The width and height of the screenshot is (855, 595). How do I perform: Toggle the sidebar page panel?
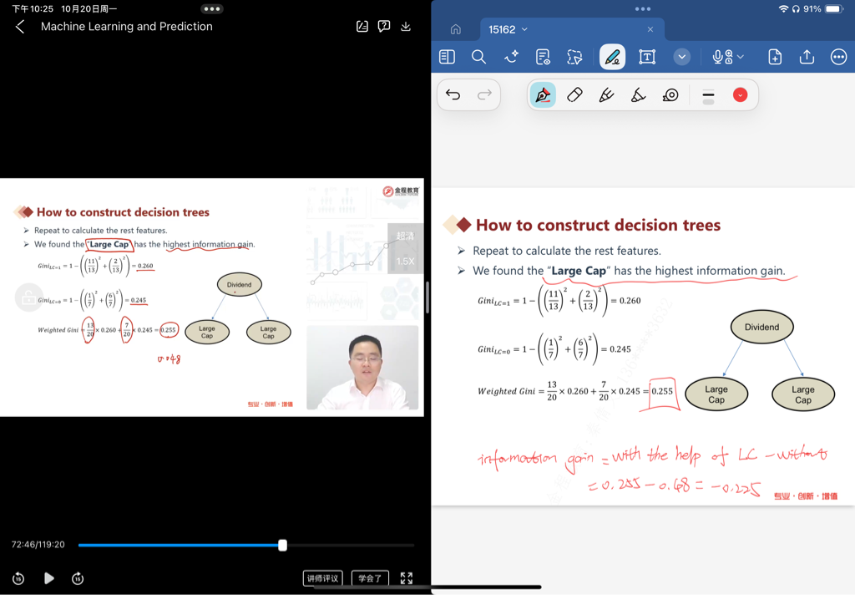pos(447,57)
